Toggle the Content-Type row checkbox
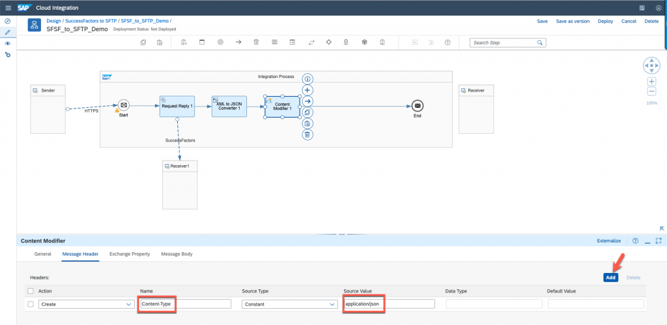Image resolution: width=667 pixels, height=325 pixels. 30,304
